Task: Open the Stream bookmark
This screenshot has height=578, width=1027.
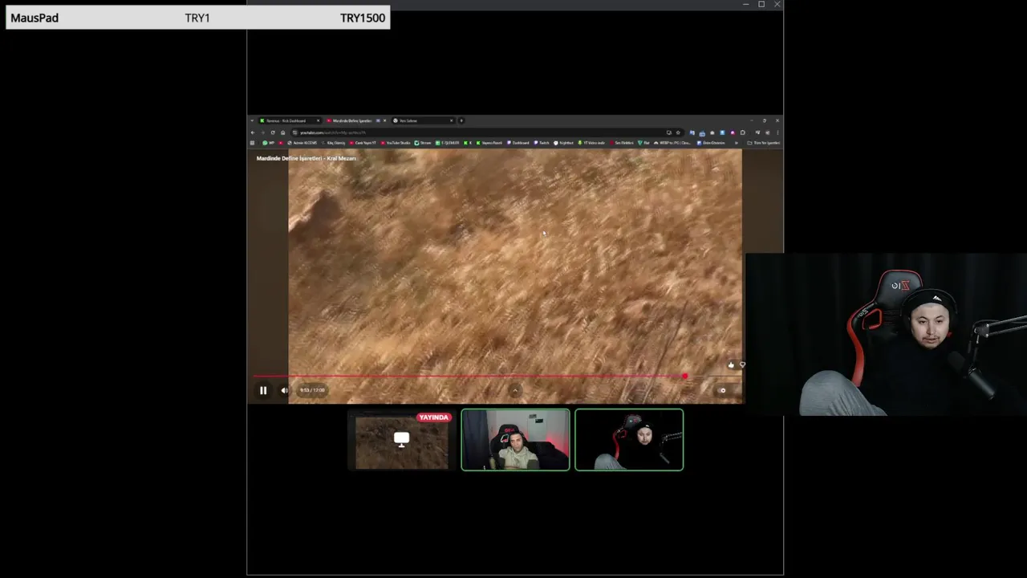Action: [423, 143]
